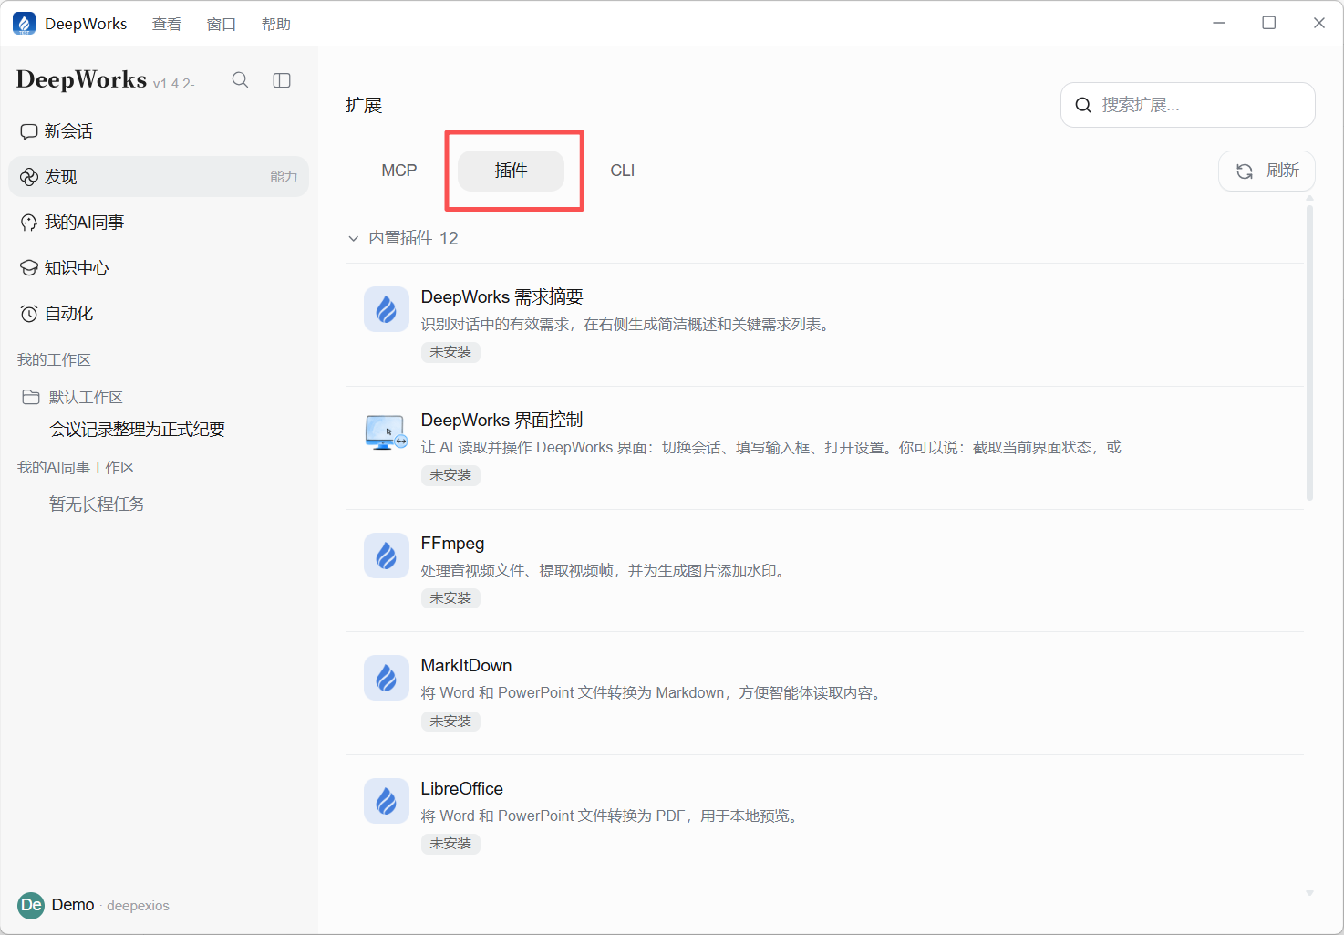Click the DeepWorks app logo in title bar
1344x935 pixels.
click(24, 24)
